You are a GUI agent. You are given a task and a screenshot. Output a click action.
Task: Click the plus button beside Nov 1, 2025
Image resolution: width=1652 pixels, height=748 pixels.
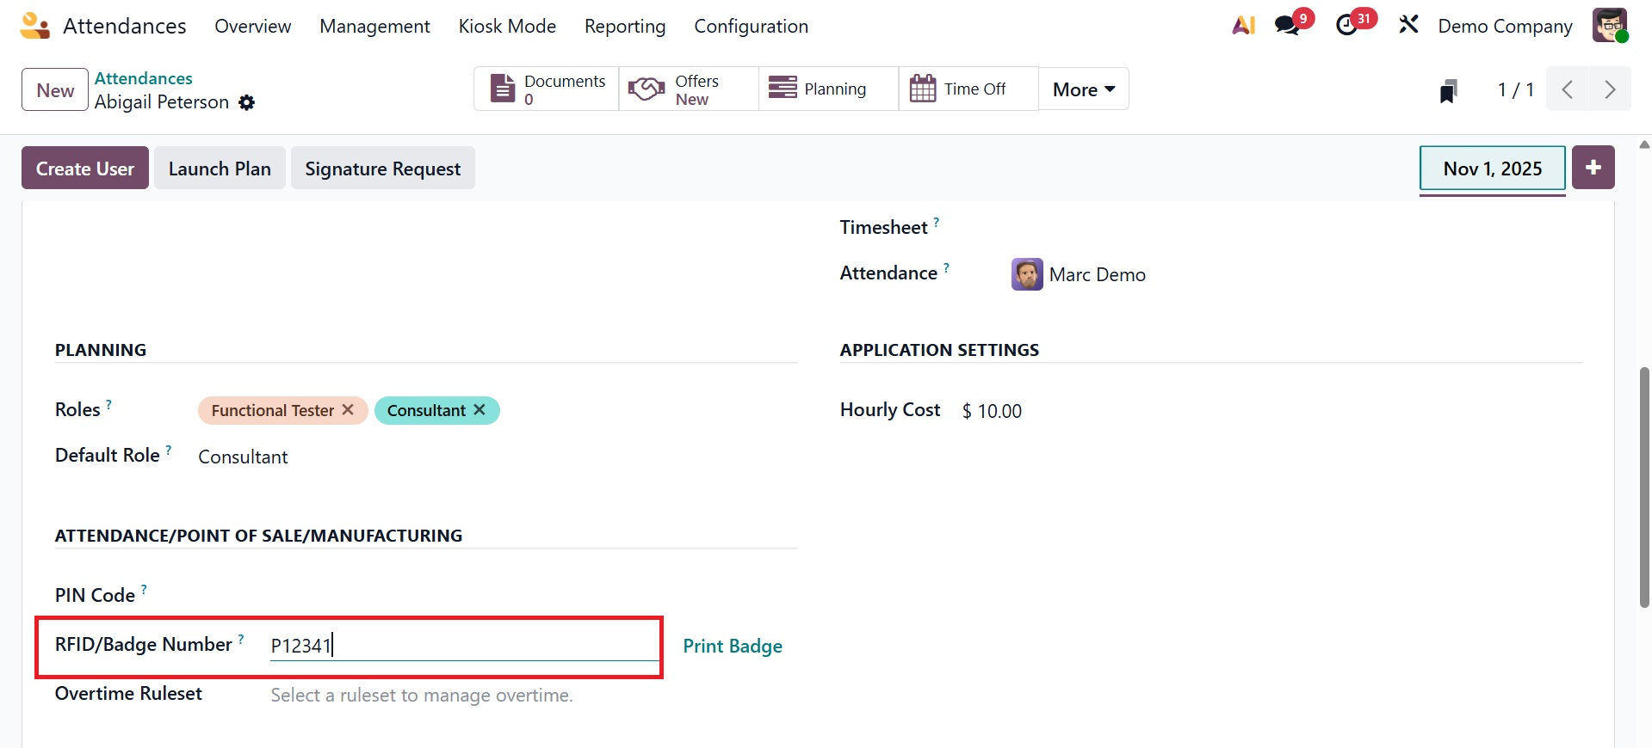[x=1593, y=168]
